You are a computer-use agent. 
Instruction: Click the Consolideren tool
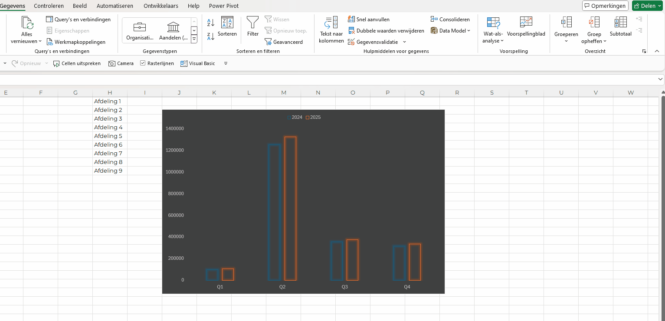[x=450, y=20]
